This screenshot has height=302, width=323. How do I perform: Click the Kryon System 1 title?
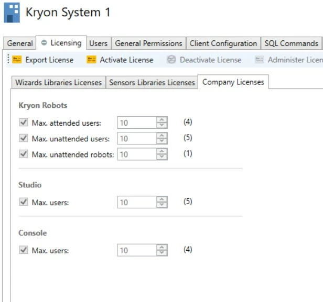[x=68, y=13]
